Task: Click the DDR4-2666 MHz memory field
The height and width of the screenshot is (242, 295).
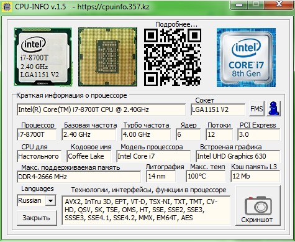Action: (x=79, y=177)
